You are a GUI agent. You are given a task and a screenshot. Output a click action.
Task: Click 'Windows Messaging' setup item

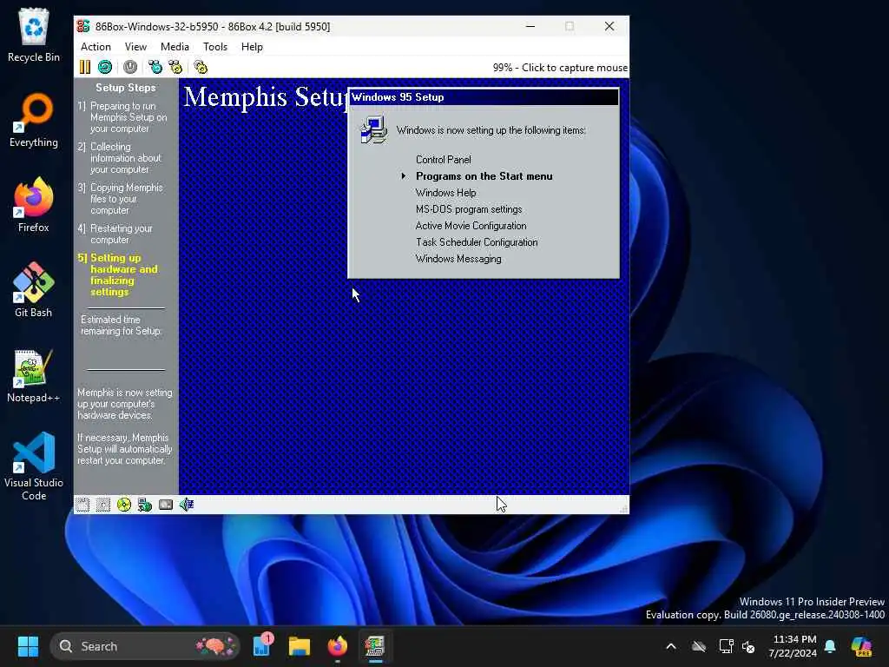[458, 259]
